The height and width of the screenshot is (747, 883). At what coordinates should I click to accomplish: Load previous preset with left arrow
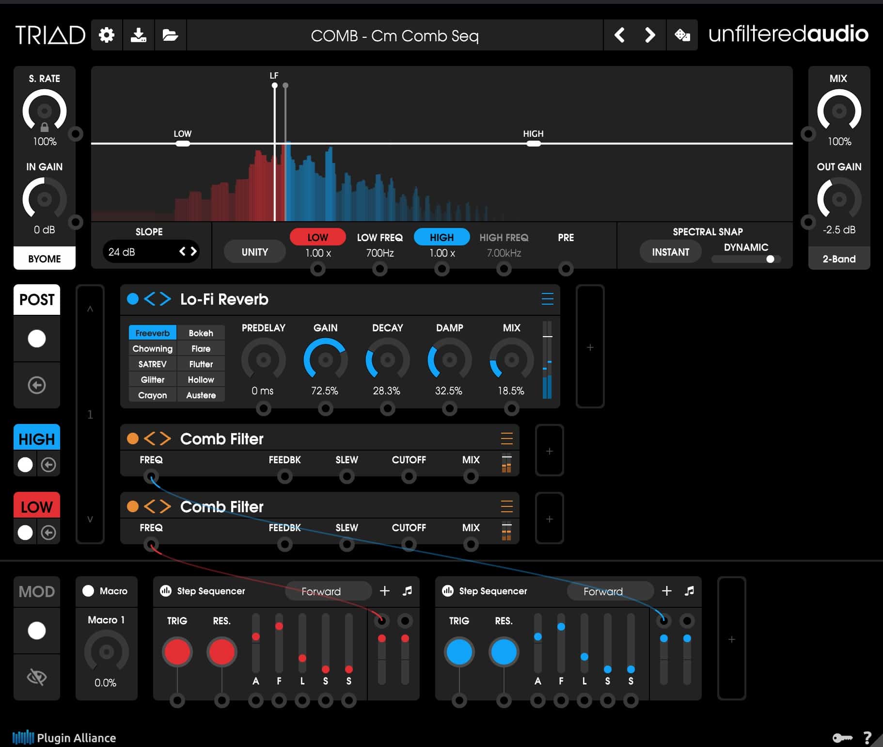(619, 35)
